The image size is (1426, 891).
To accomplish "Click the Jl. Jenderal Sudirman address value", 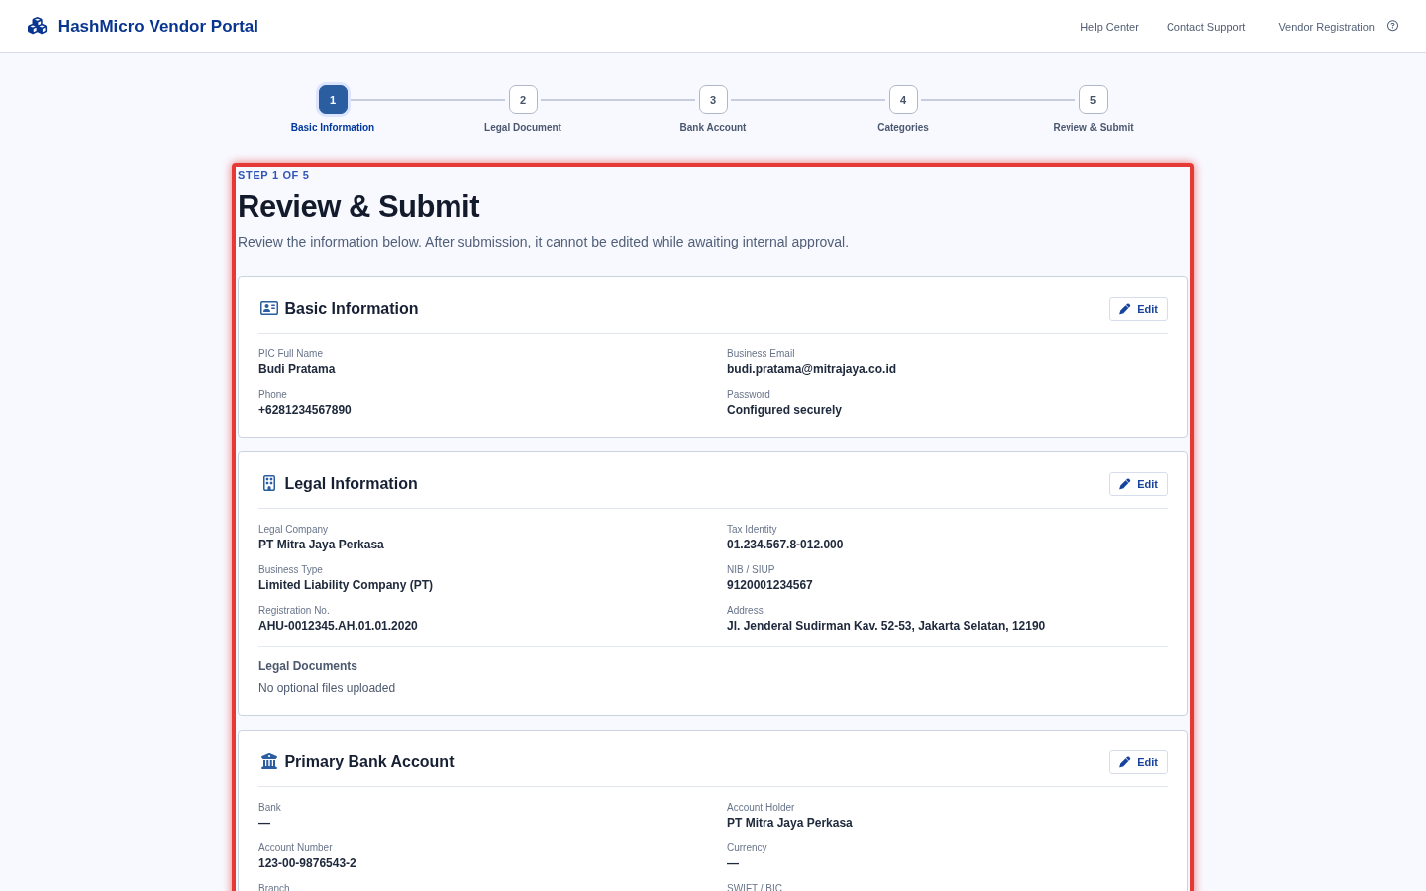I will point(885,626).
